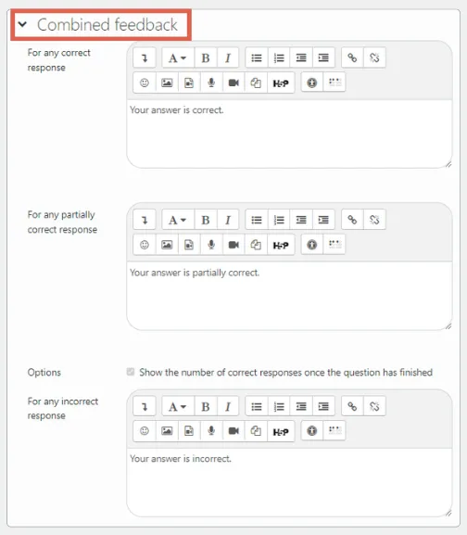Screen dimensions: 467x535
Task: Outdent text in incorrect response editor
Action: point(301,407)
